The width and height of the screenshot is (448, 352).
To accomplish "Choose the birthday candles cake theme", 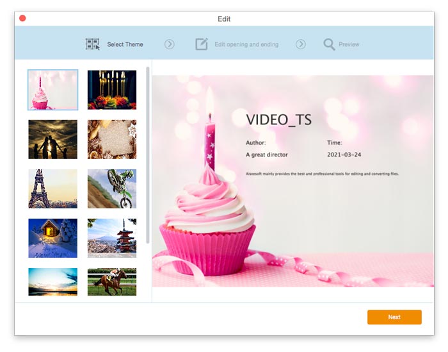I will tap(112, 90).
